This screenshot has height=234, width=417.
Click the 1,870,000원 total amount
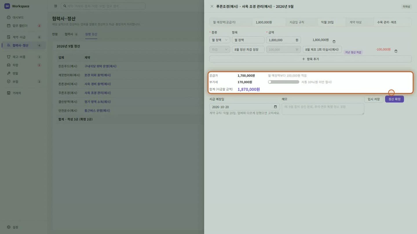(x=248, y=89)
